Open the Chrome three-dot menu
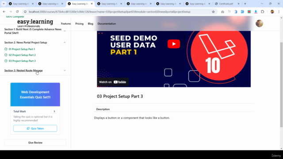Viewport: 283px width, 159px height. pyautogui.click(x=279, y=12)
